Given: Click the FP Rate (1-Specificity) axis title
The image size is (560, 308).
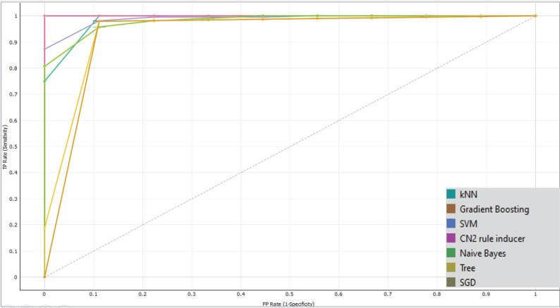Looking at the screenshot, I should 289,304.
